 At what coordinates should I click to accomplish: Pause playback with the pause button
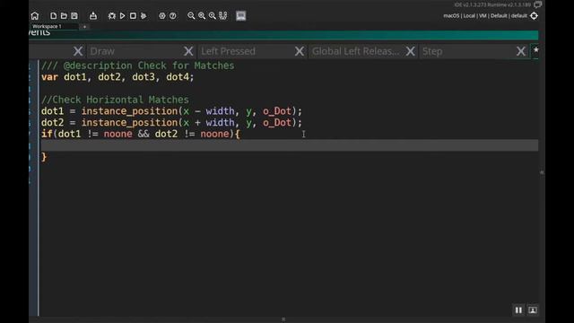(518, 310)
